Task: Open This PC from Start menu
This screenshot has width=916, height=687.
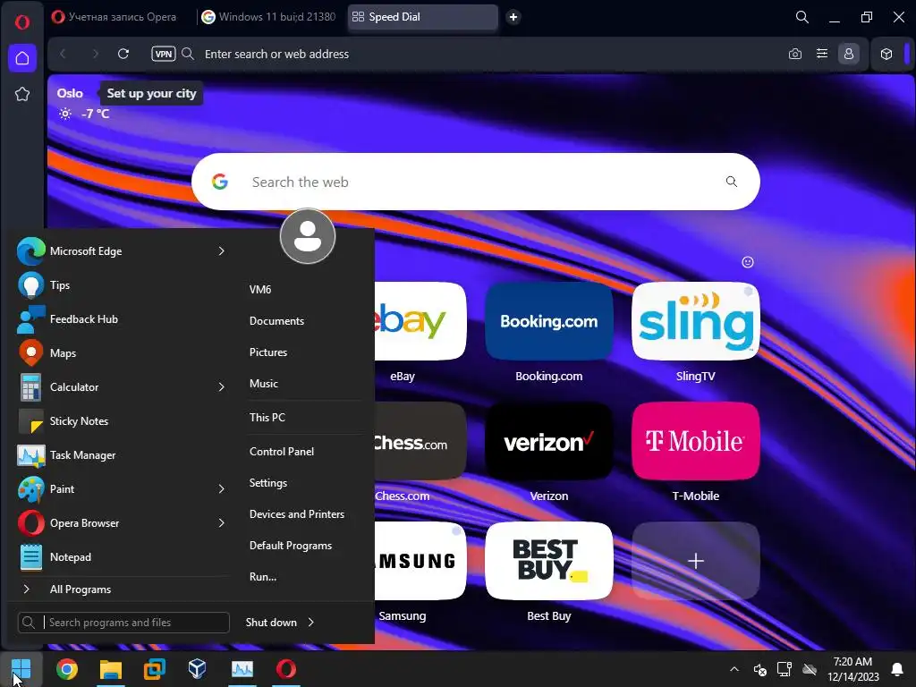Action: pyautogui.click(x=267, y=417)
